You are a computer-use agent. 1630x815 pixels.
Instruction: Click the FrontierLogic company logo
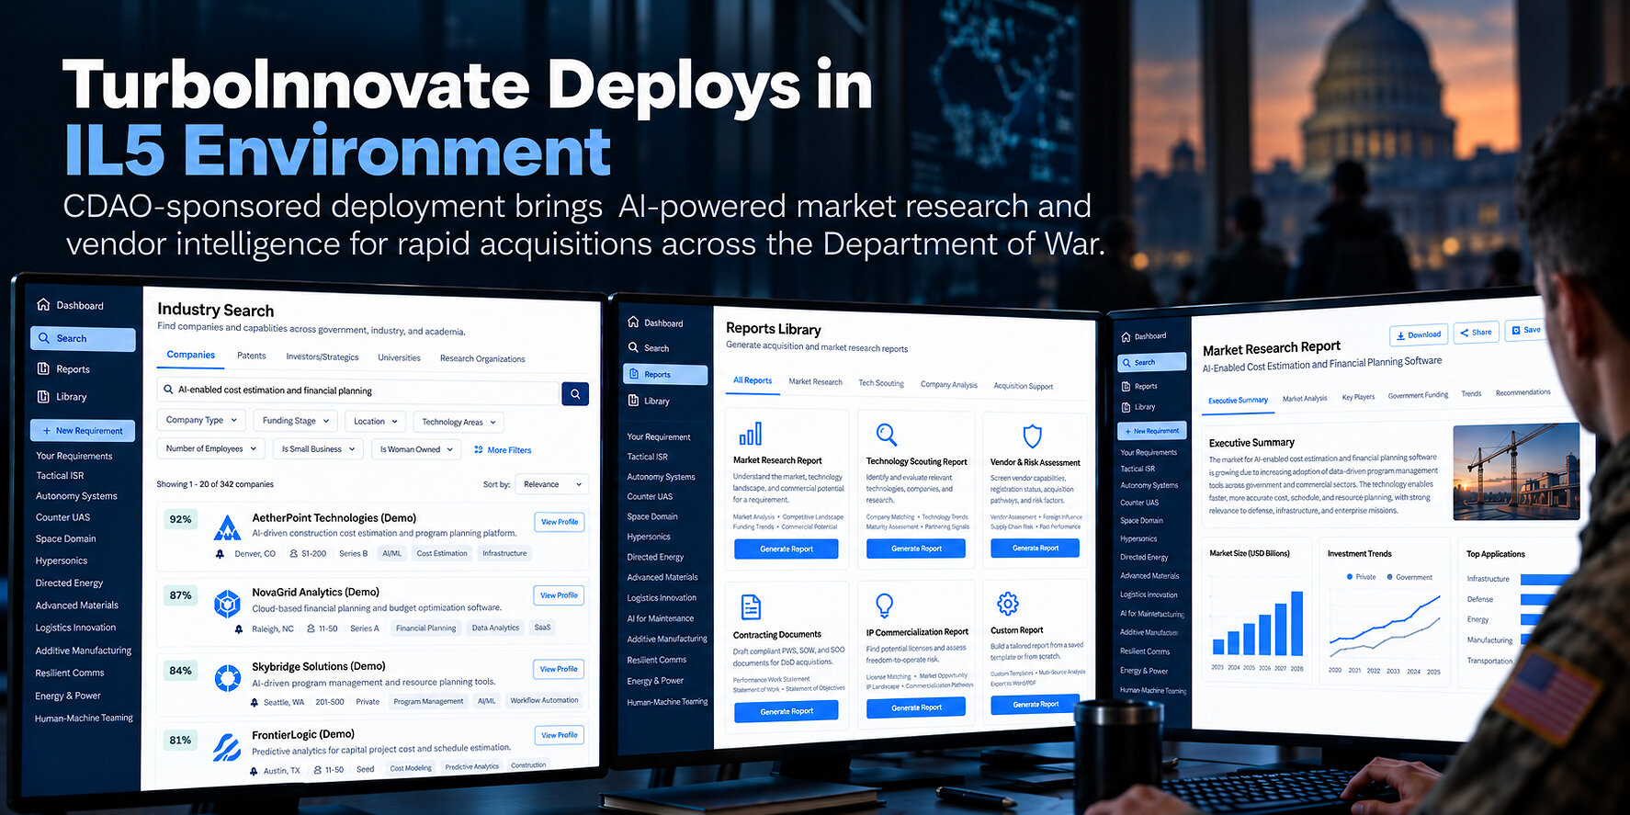click(x=227, y=747)
